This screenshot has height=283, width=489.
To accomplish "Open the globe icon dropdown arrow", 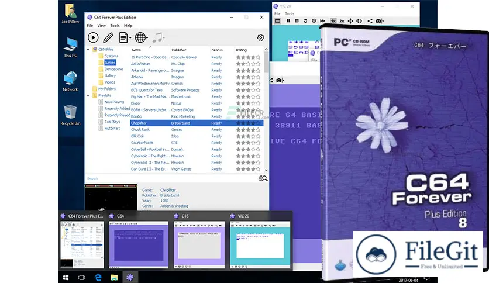I will coord(147,37).
